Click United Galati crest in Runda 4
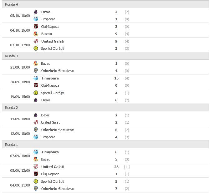Image resolution: width=210 pixels, height=194 pixels. coord(36,41)
